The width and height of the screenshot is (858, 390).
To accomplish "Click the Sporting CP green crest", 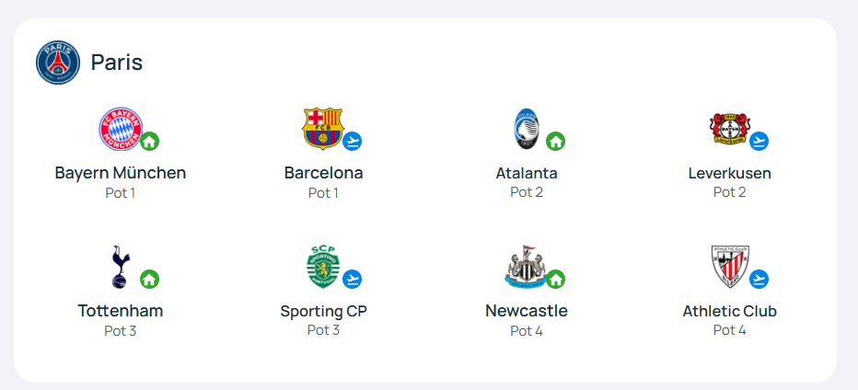I will 323,267.
